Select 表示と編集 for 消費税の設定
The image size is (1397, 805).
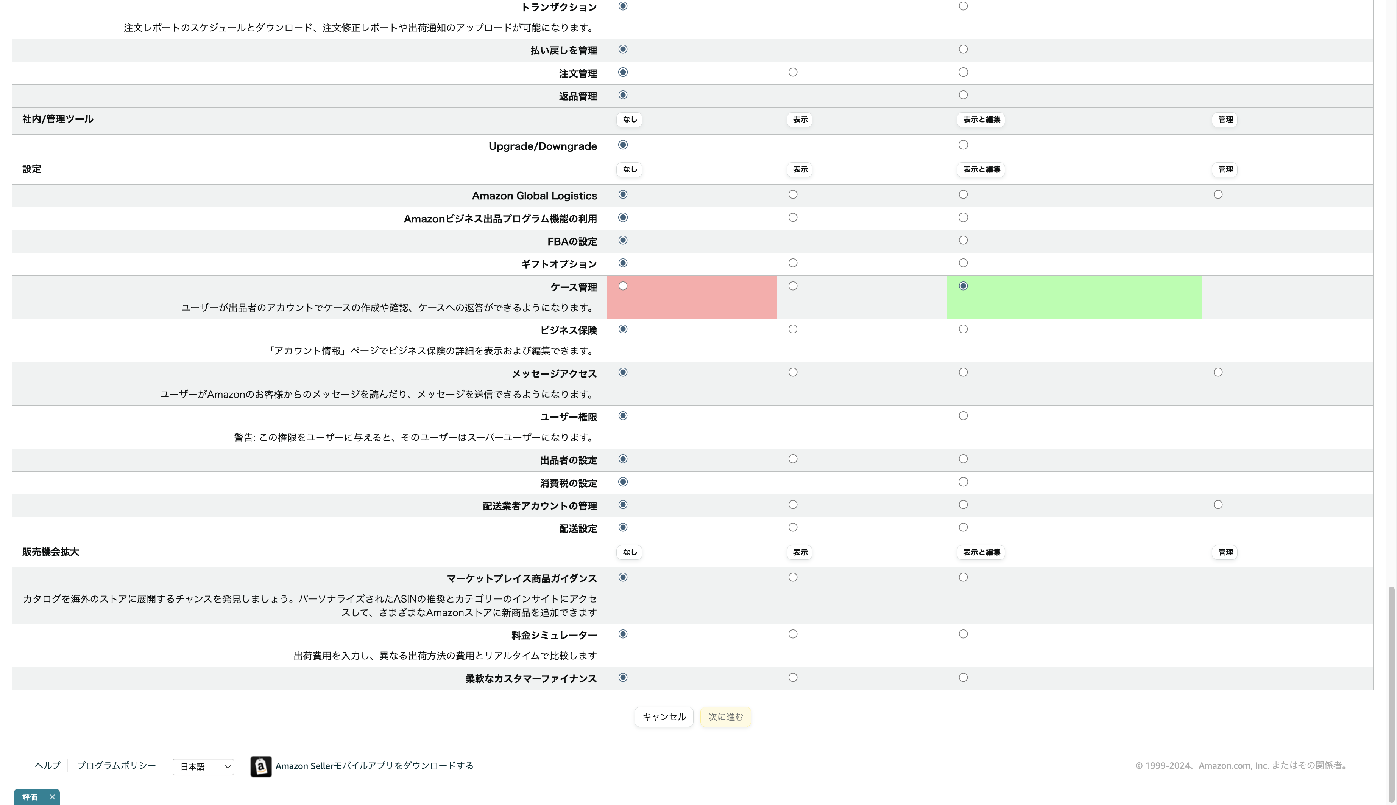[963, 482]
